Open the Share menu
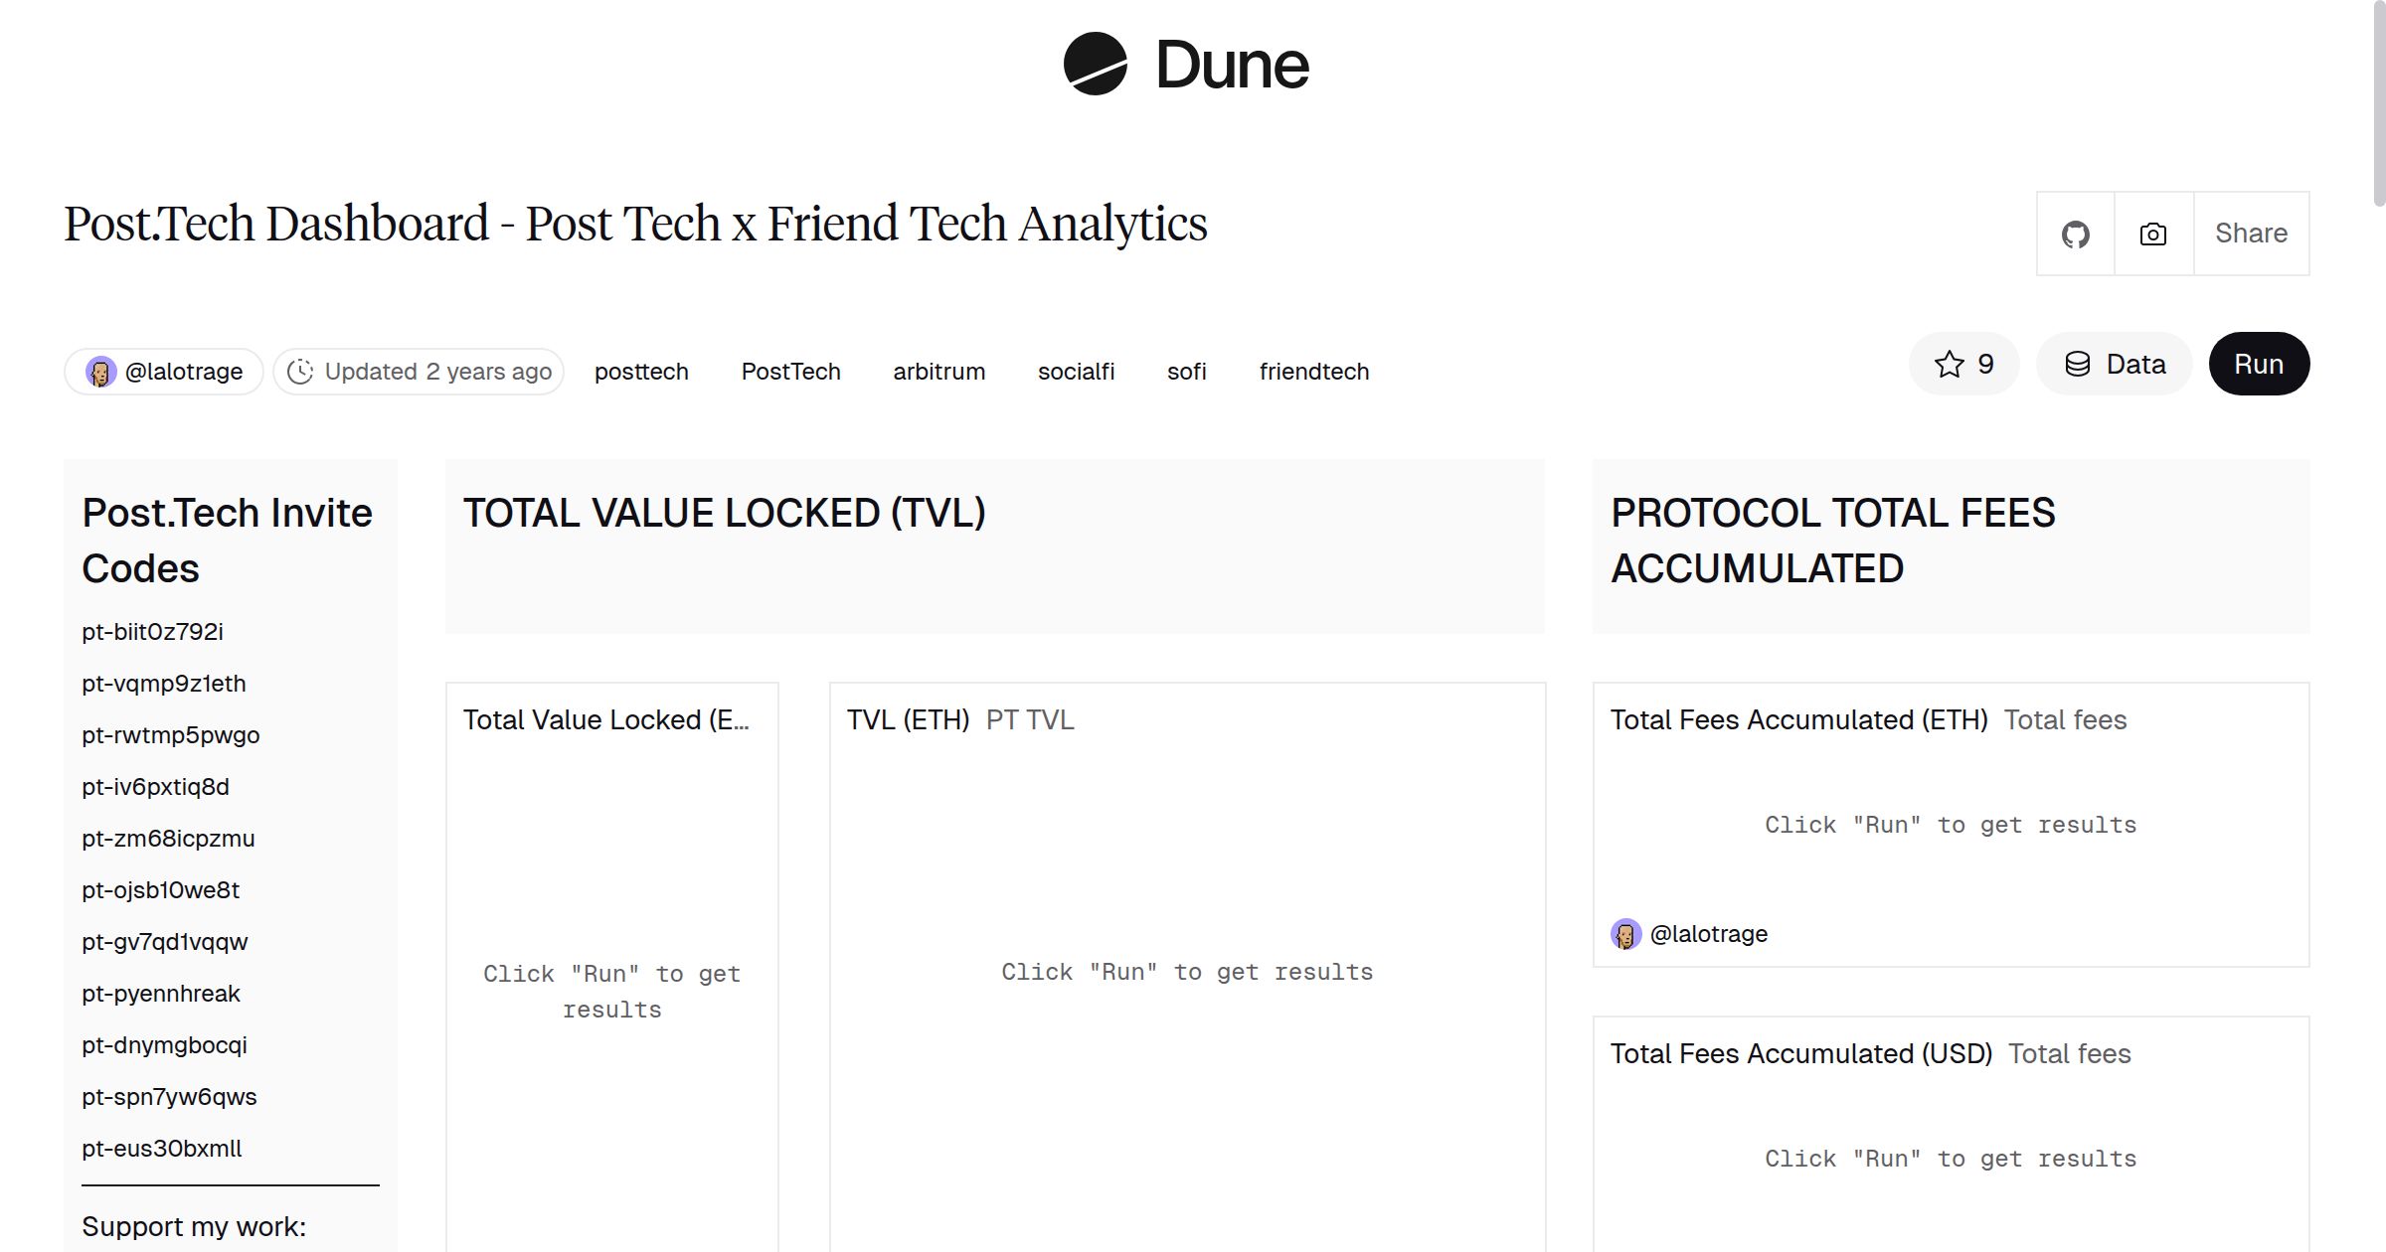 tap(2251, 234)
